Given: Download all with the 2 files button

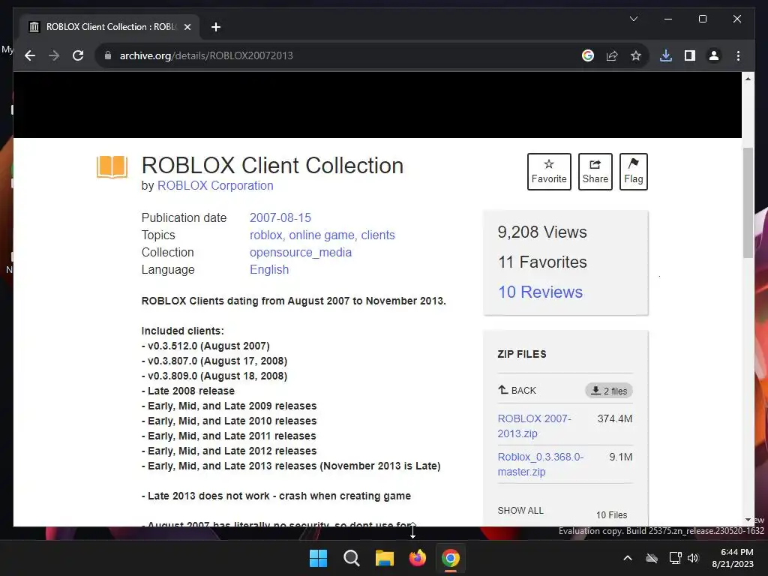Looking at the screenshot, I should (609, 391).
